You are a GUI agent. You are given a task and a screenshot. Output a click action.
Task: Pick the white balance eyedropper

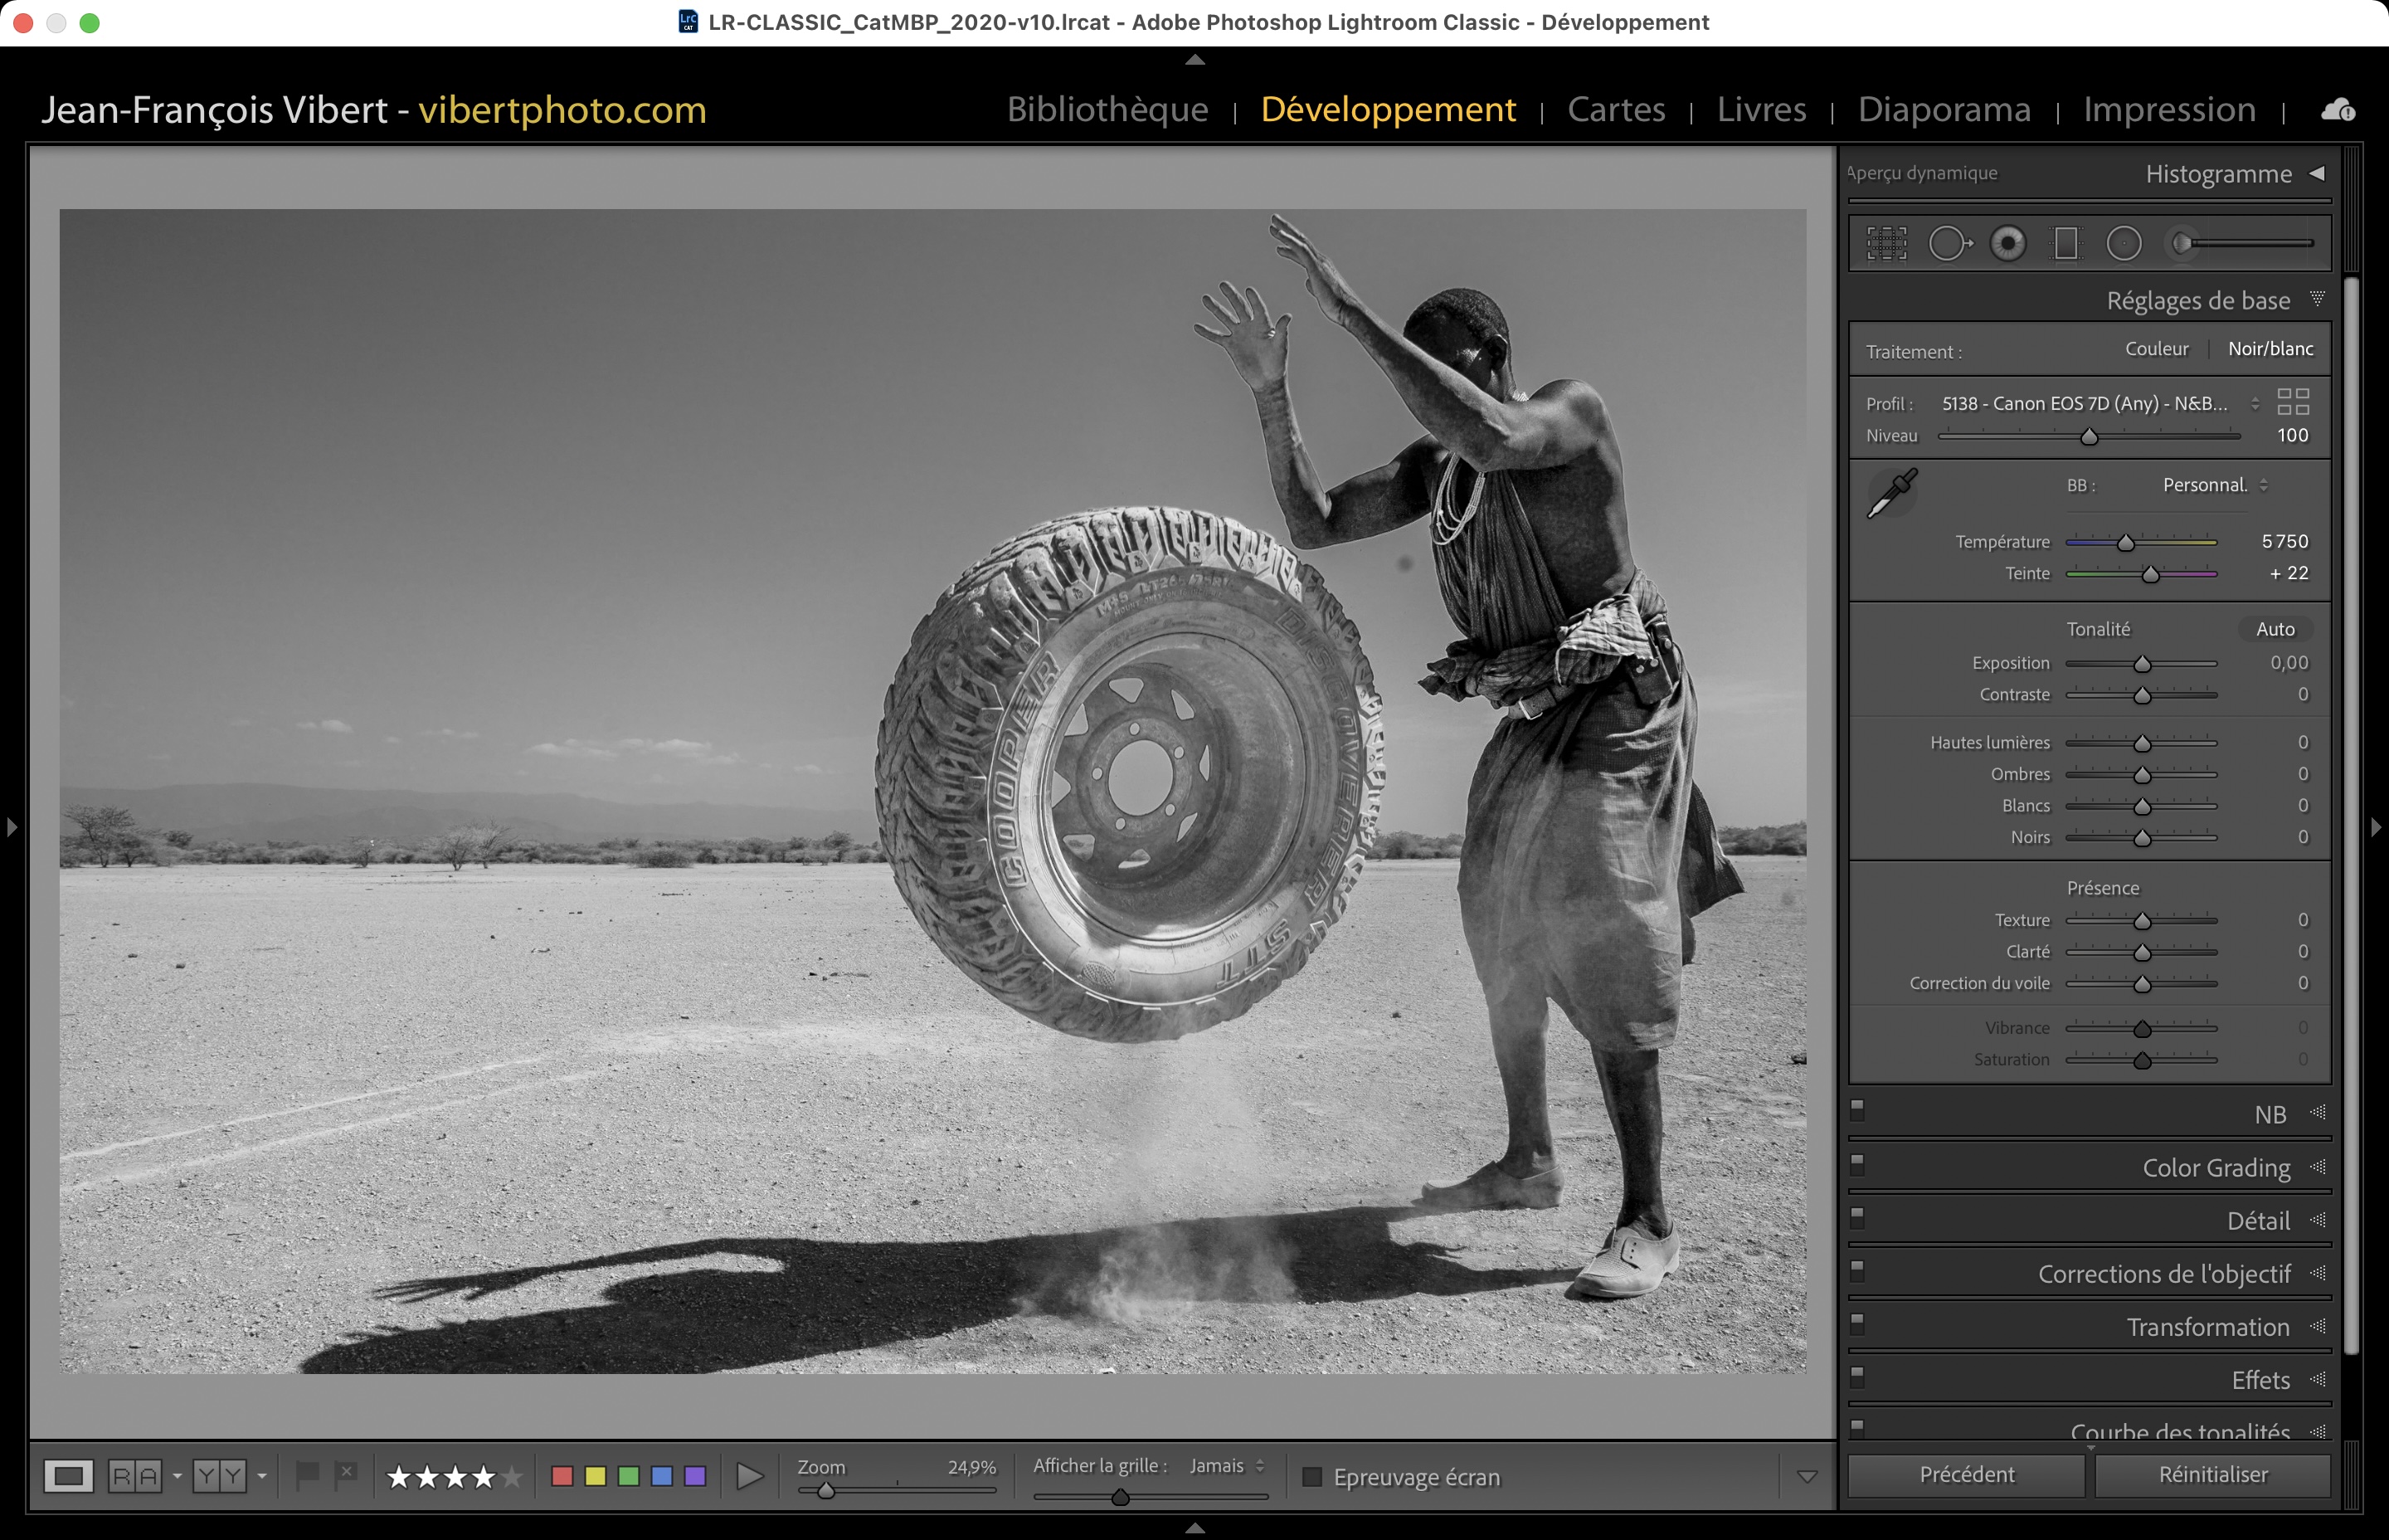(x=1891, y=493)
